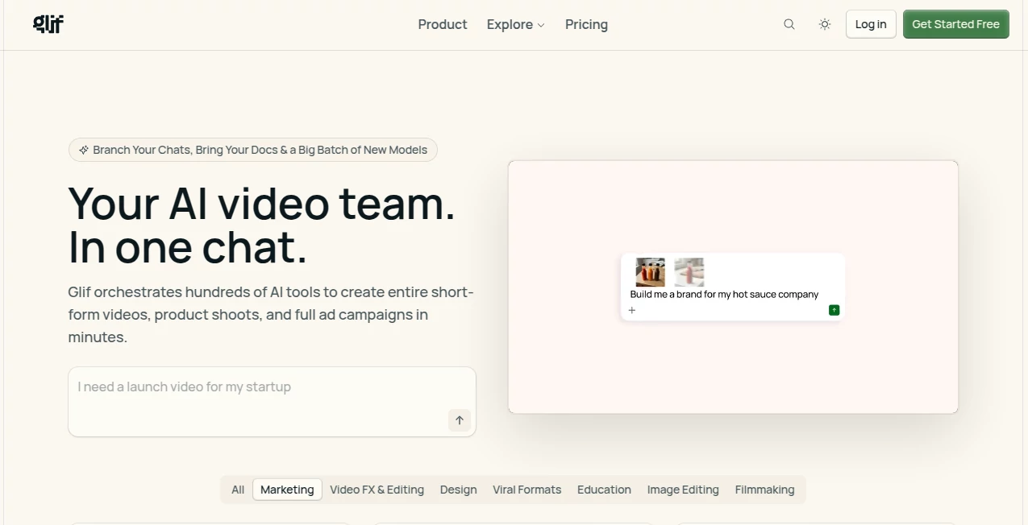1028x525 pixels.
Task: Click the hot sauce bottles thumbnail
Action: (651, 272)
